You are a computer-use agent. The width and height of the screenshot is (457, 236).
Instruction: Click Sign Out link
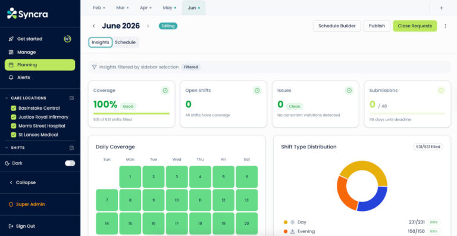click(x=26, y=226)
